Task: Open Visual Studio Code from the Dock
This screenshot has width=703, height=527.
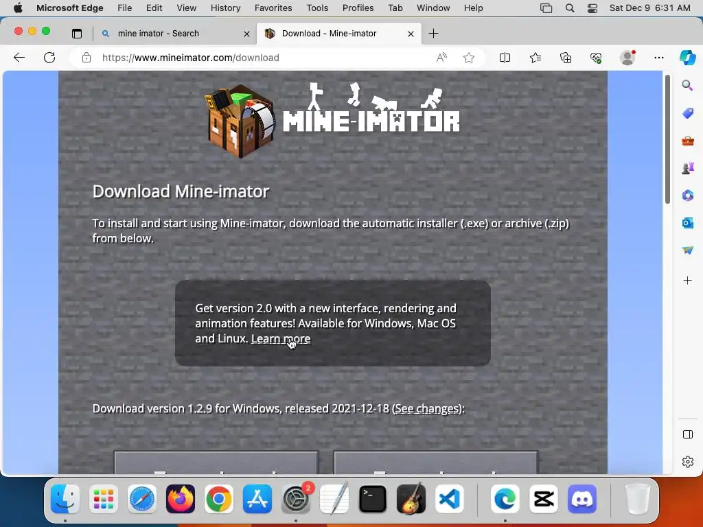Action: click(449, 499)
